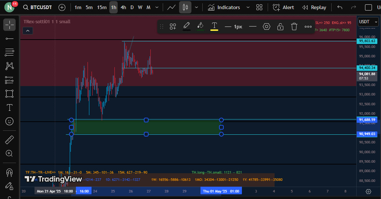381x199 pixels.
Task: Open the fill bucket background color picker
Action: click(x=200, y=26)
